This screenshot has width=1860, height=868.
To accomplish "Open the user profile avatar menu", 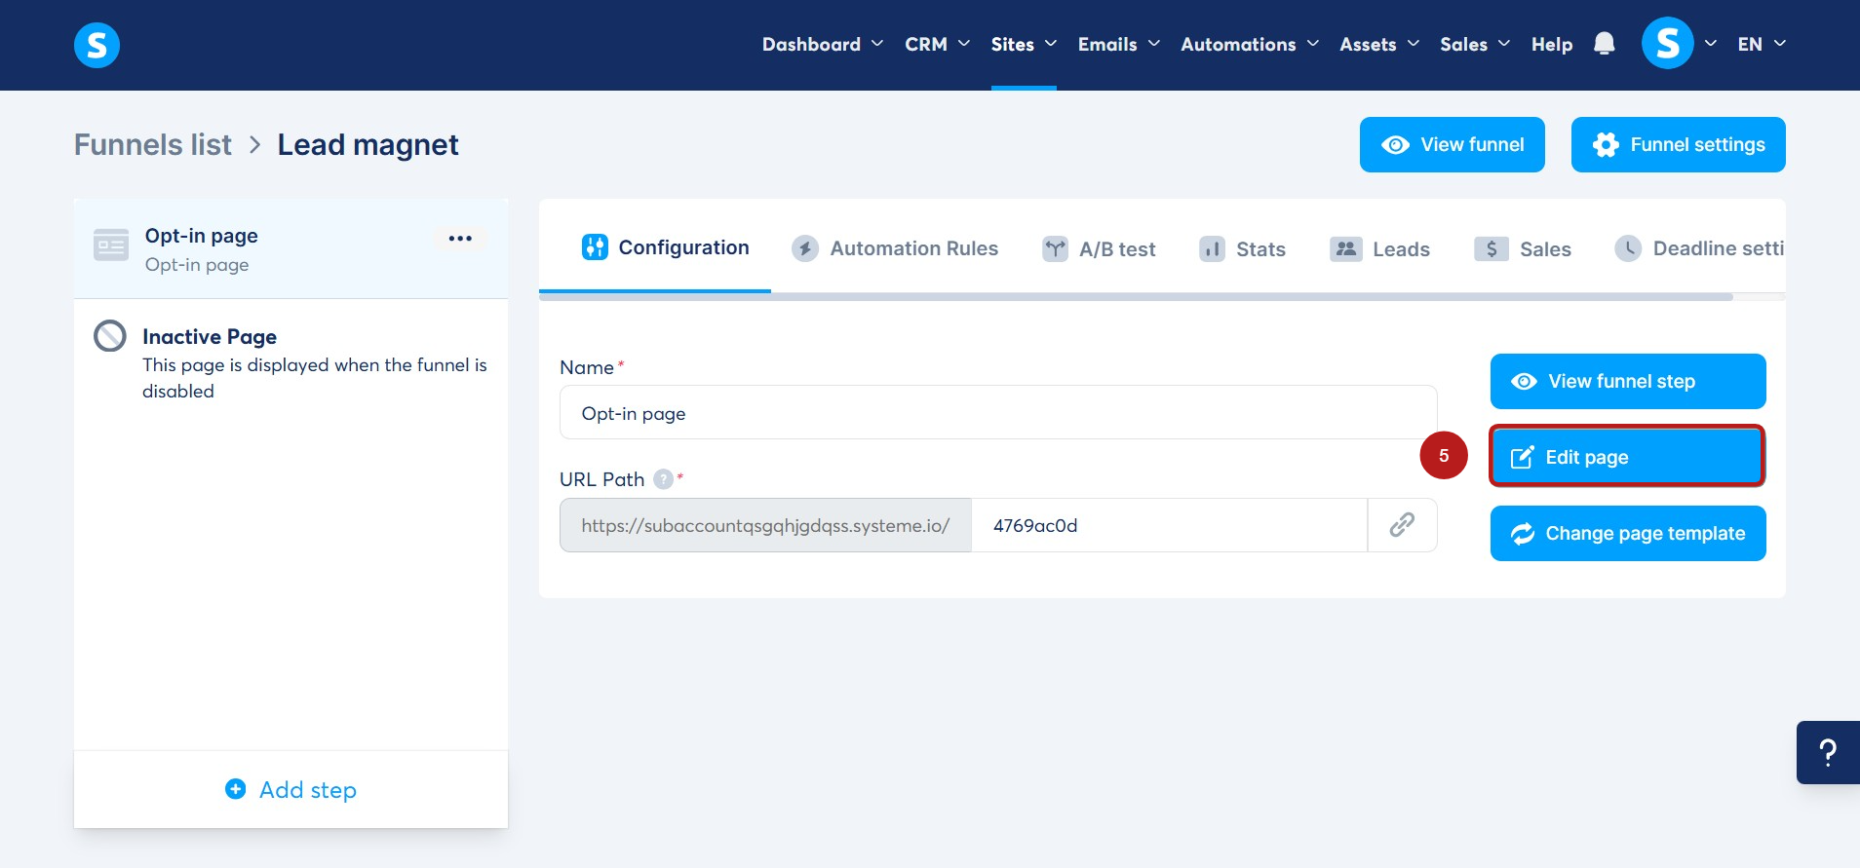I will (1667, 44).
